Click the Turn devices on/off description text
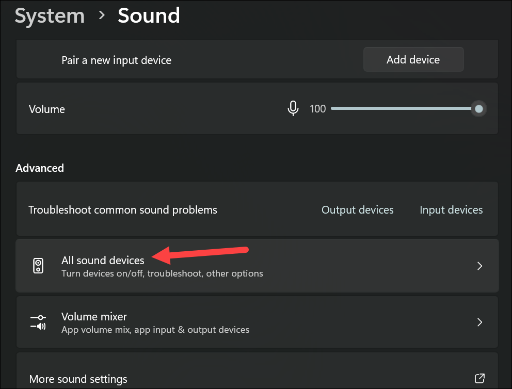The height and width of the screenshot is (389, 512). [162, 273]
